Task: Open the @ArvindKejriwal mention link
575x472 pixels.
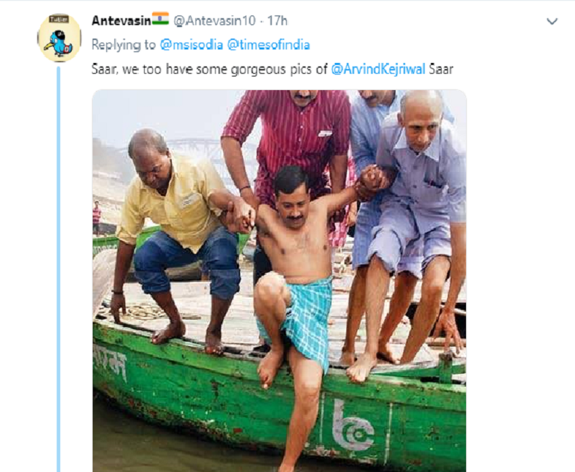Action: (x=378, y=70)
